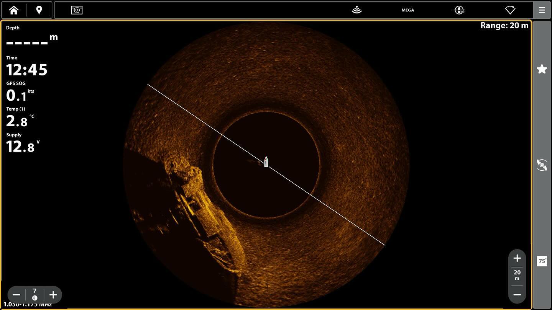The width and height of the screenshot is (552, 310).
Task: Tap the sensitivity value 7 indicator
Action: click(x=35, y=295)
